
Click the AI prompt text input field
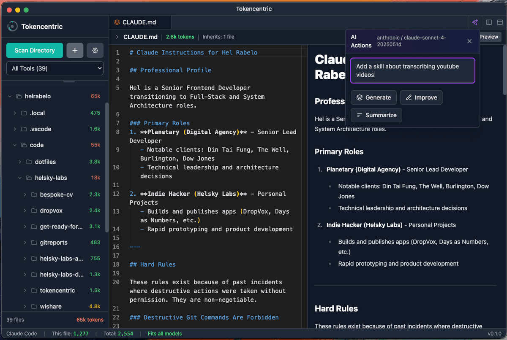[x=412, y=70]
